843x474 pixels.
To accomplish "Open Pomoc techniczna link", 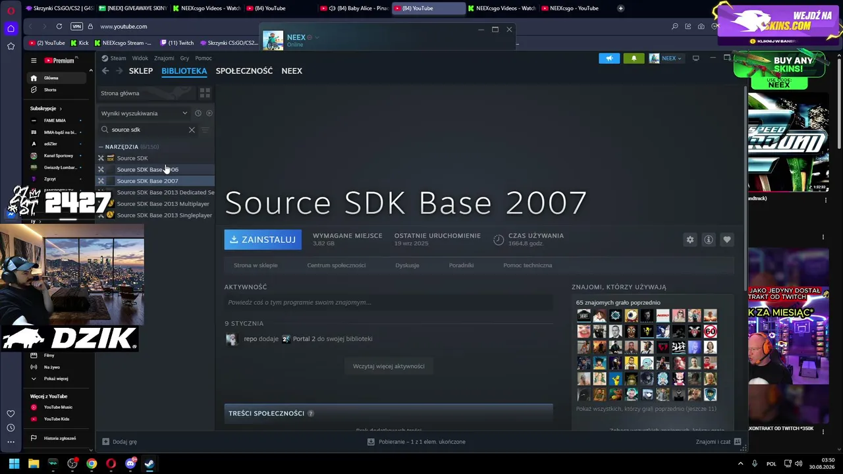I will (528, 265).
